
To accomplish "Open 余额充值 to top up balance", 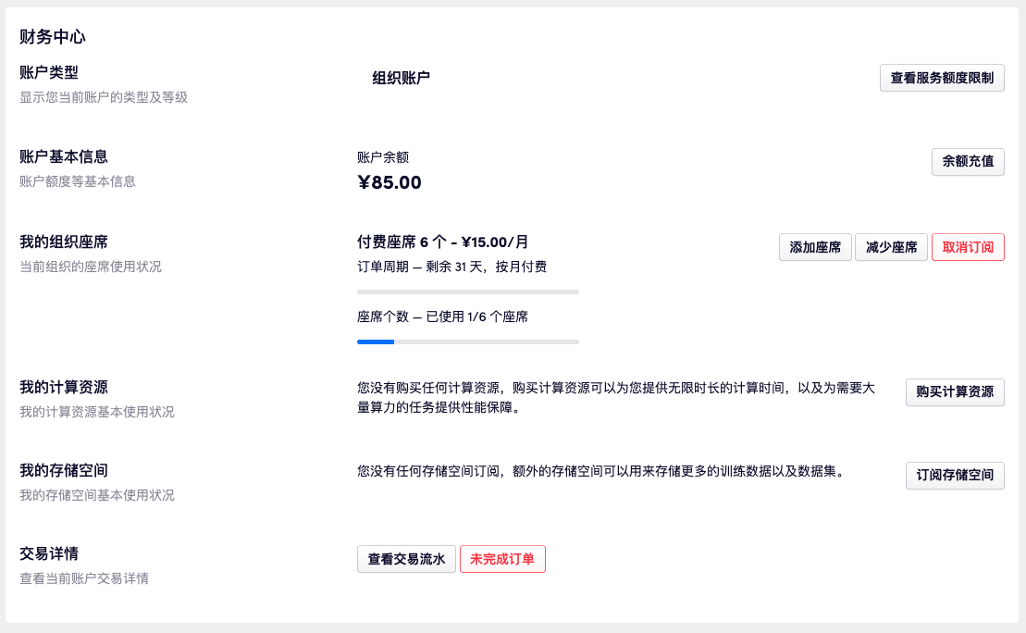I will point(967,162).
